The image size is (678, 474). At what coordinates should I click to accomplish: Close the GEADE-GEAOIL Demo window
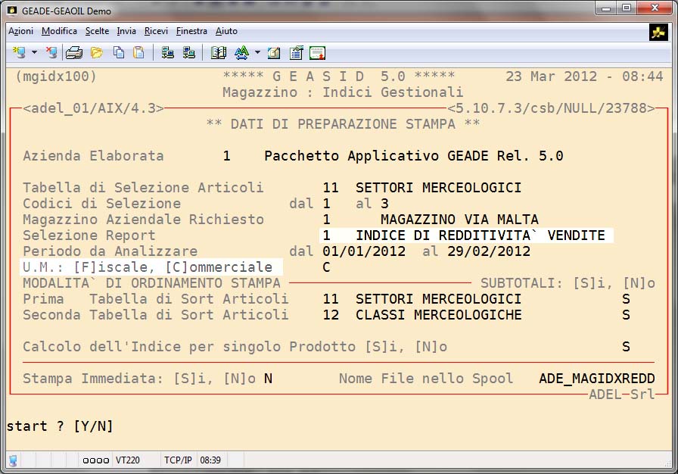[655, 8]
